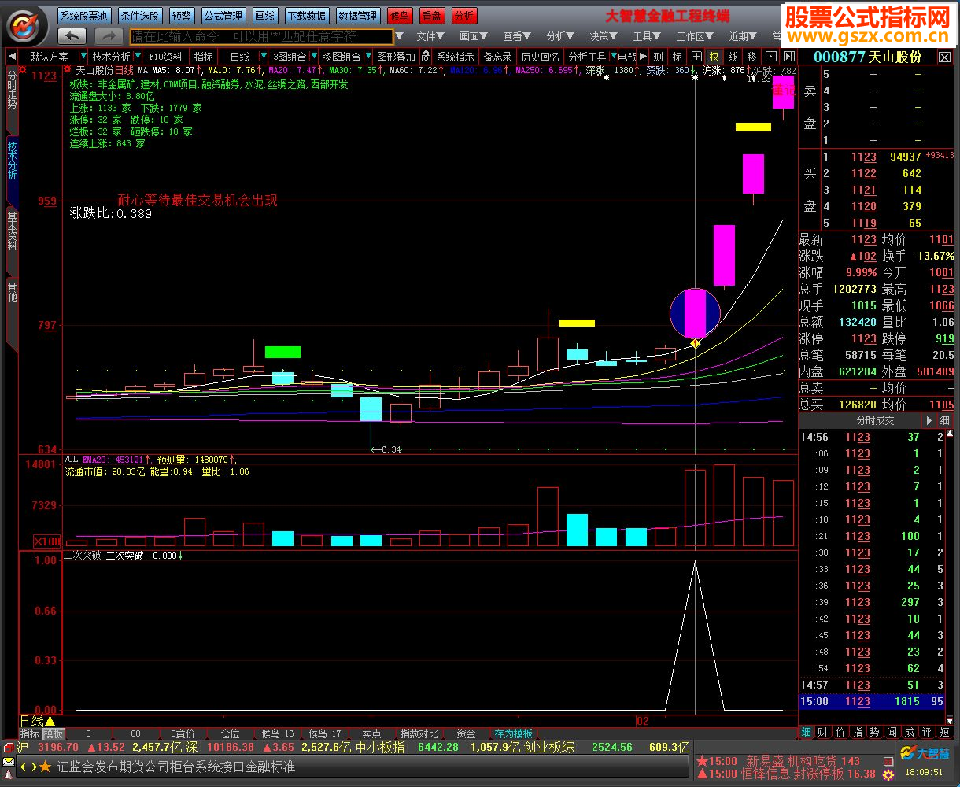The height and width of the screenshot is (787, 960).
Task: Click the command input field
Action: [x=261, y=36]
